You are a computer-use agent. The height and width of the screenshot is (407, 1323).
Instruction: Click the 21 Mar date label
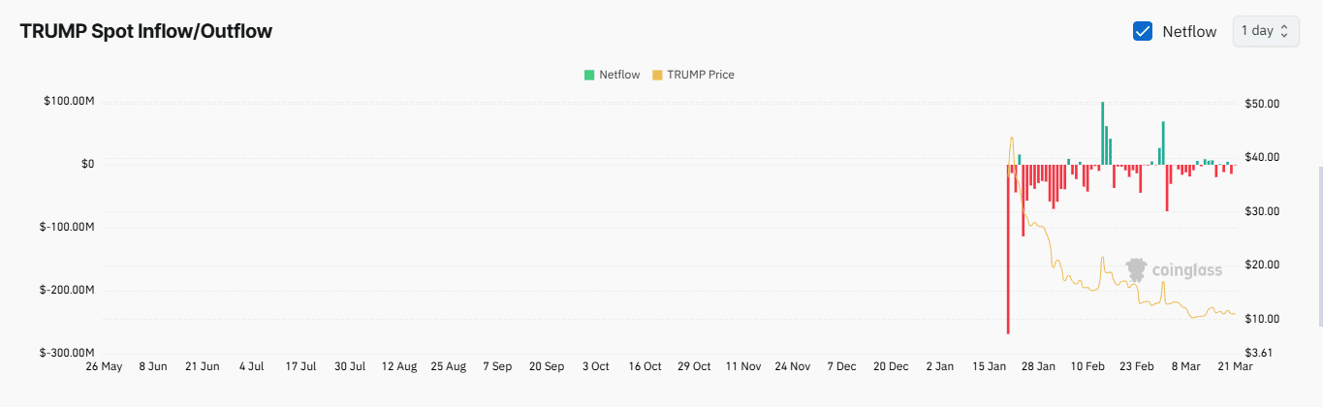tap(1234, 367)
